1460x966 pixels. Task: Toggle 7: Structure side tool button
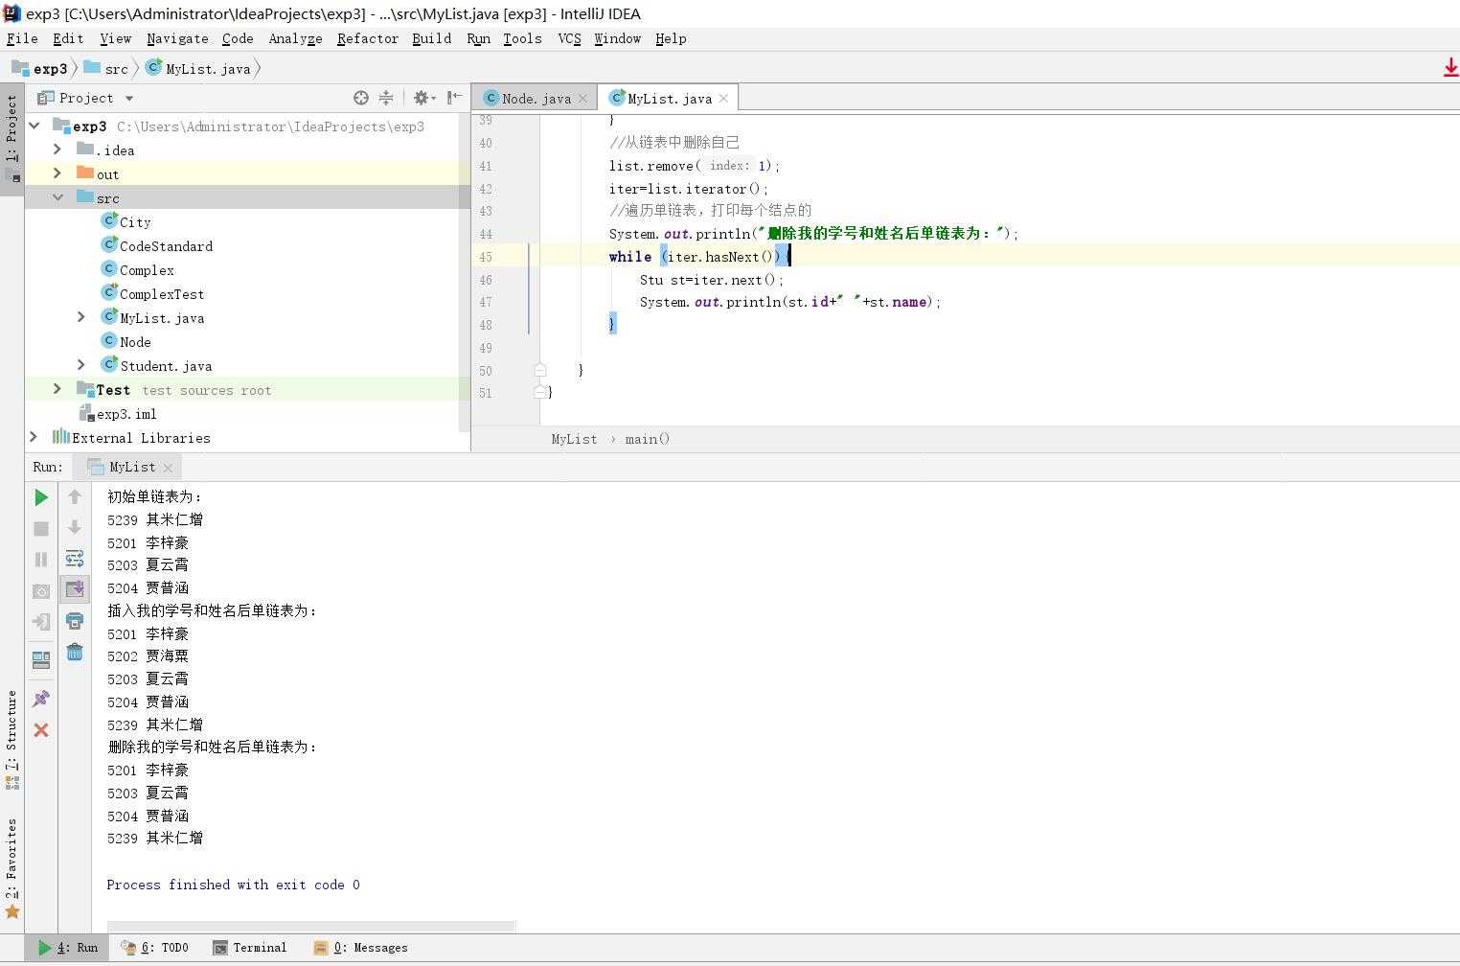click(x=11, y=738)
